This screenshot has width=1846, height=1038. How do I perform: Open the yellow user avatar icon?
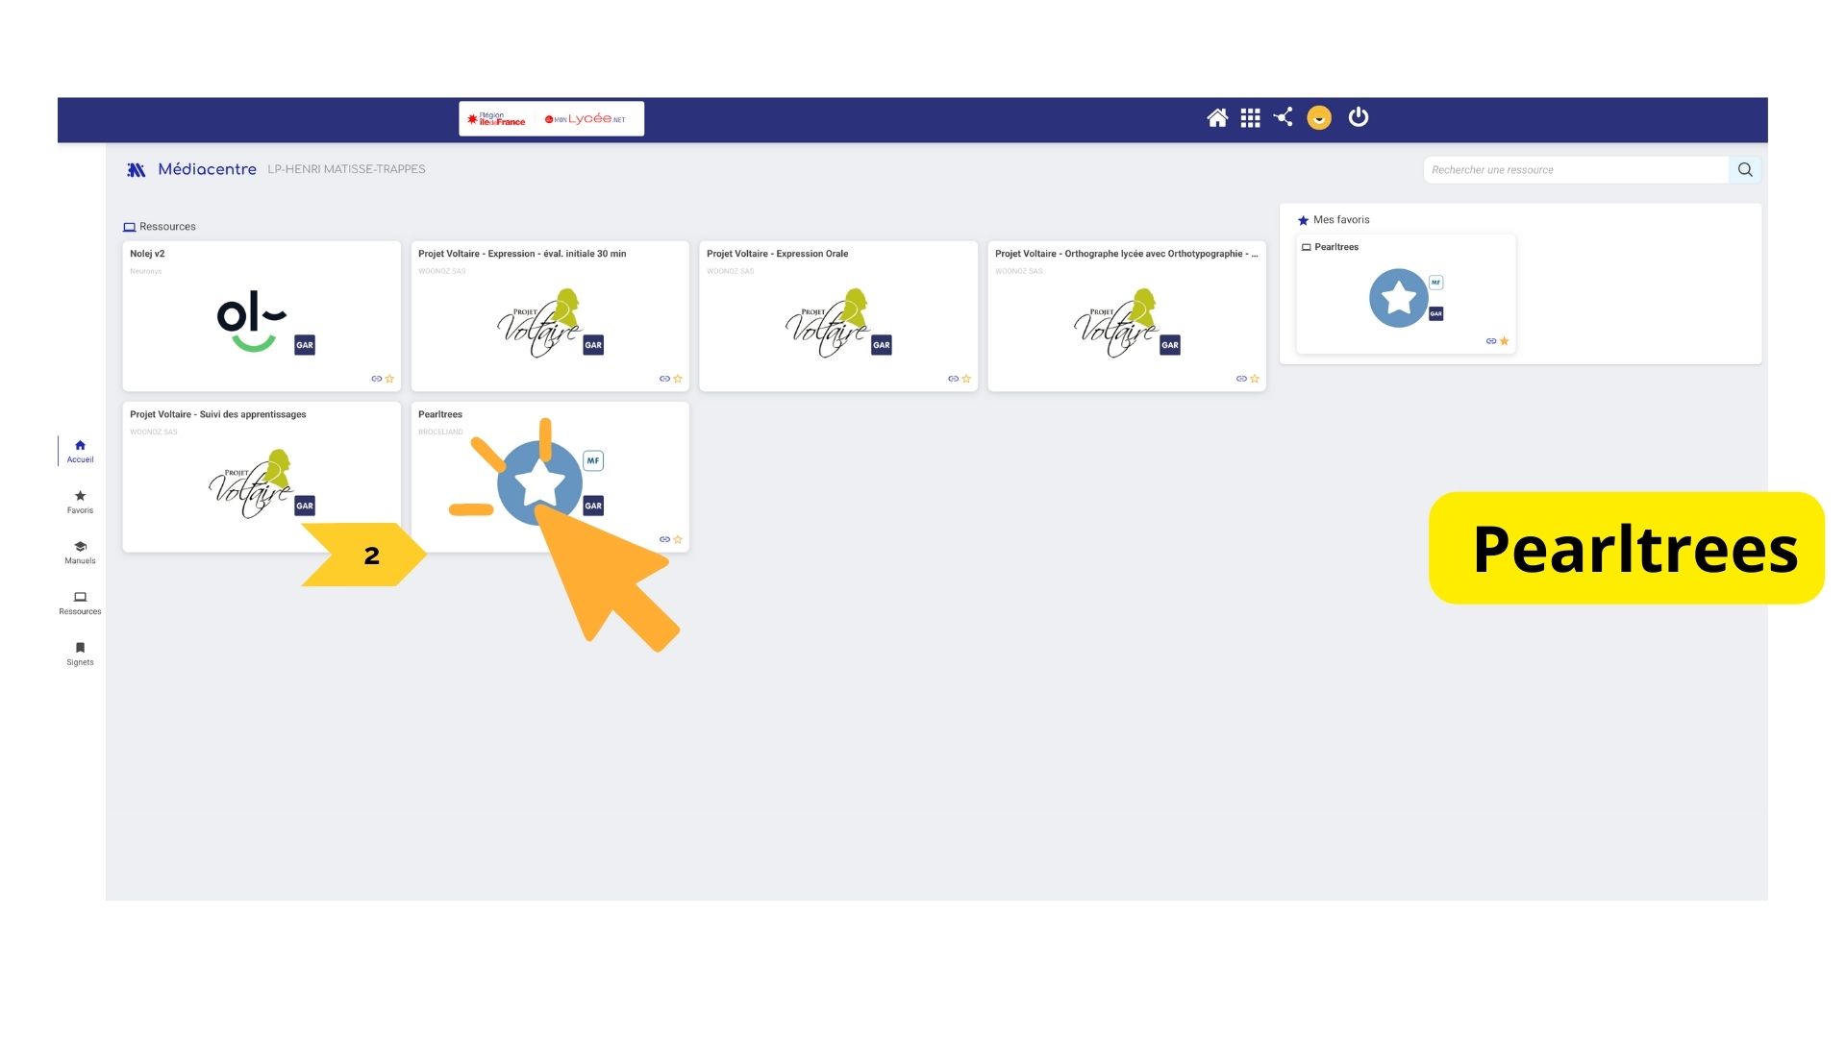coord(1319,118)
